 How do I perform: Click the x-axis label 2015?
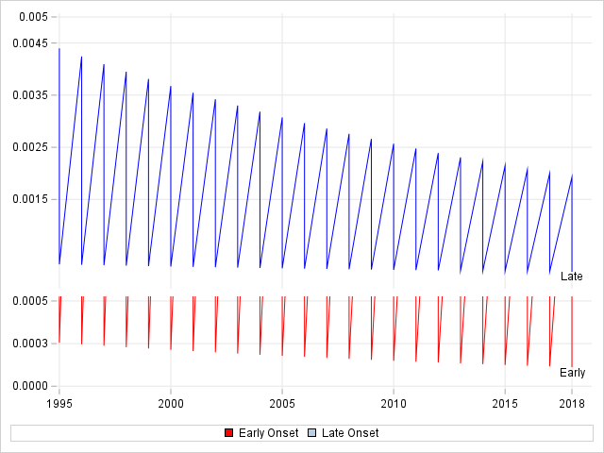[505, 403]
